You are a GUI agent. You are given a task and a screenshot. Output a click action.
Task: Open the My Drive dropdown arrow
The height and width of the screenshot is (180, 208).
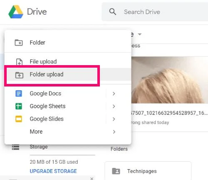(x=140, y=34)
